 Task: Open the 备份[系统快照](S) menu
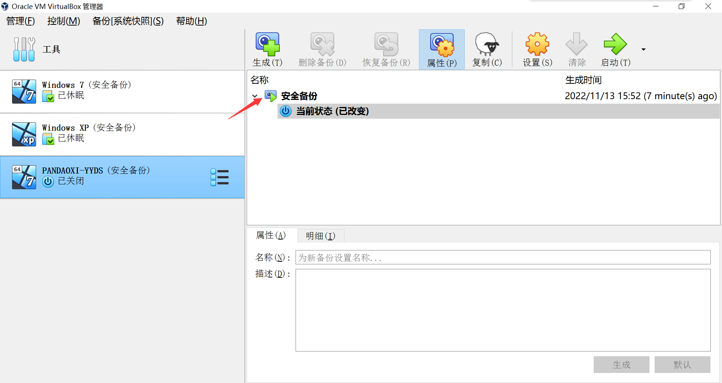point(128,21)
